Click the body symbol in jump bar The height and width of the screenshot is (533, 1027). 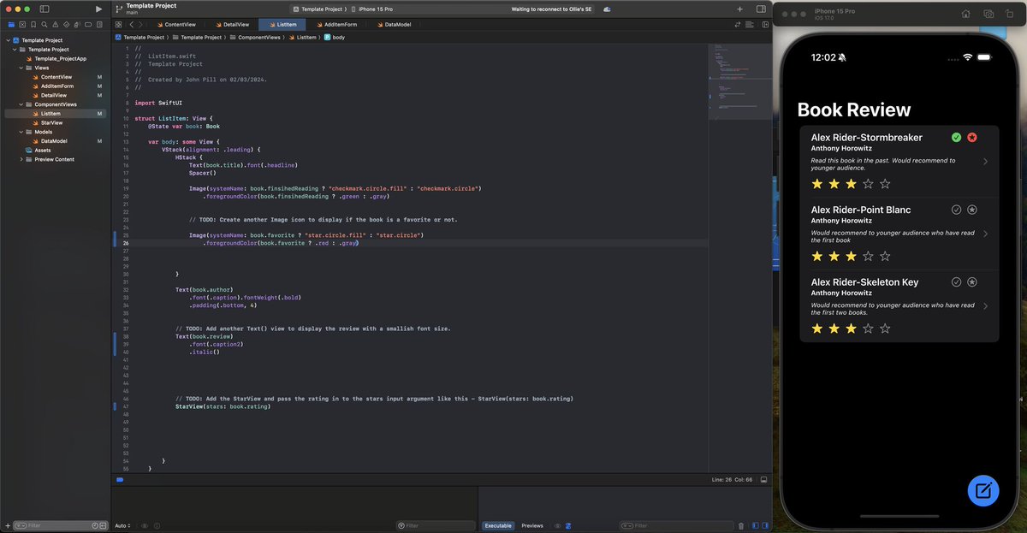point(334,38)
